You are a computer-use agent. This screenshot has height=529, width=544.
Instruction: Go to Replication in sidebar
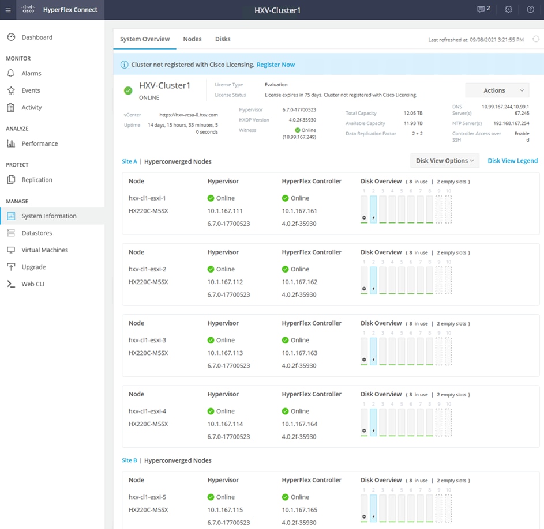(x=37, y=180)
